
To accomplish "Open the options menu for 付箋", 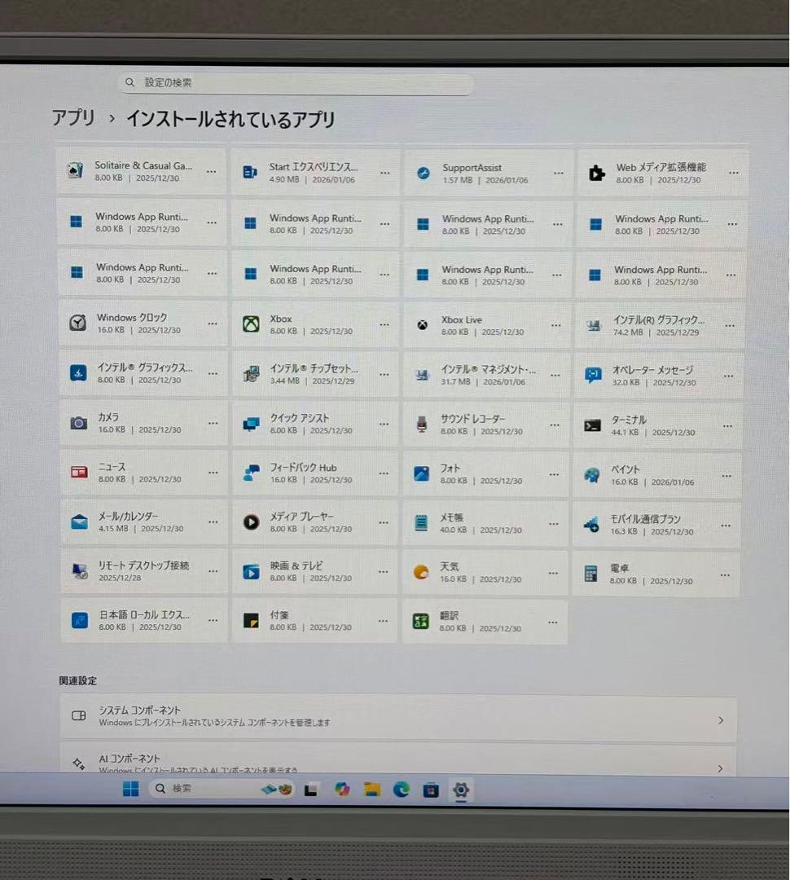I will point(383,620).
